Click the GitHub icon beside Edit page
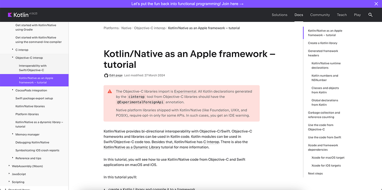382x190 pixels. click(x=106, y=75)
